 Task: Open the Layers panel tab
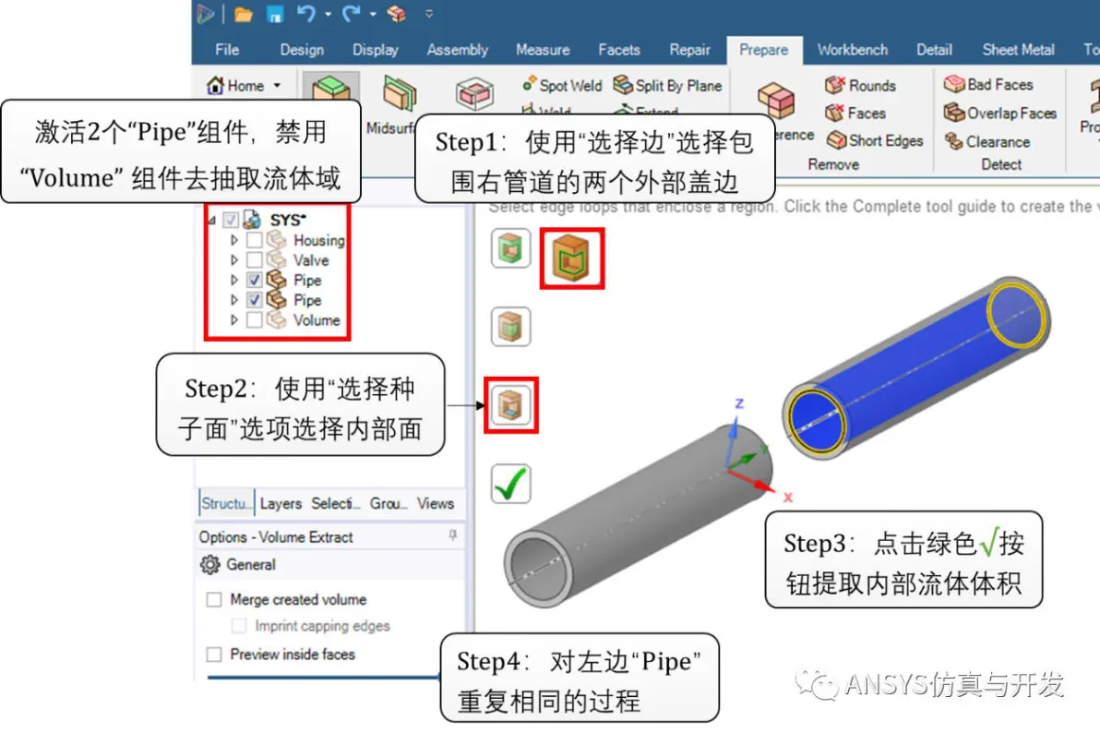tap(281, 503)
